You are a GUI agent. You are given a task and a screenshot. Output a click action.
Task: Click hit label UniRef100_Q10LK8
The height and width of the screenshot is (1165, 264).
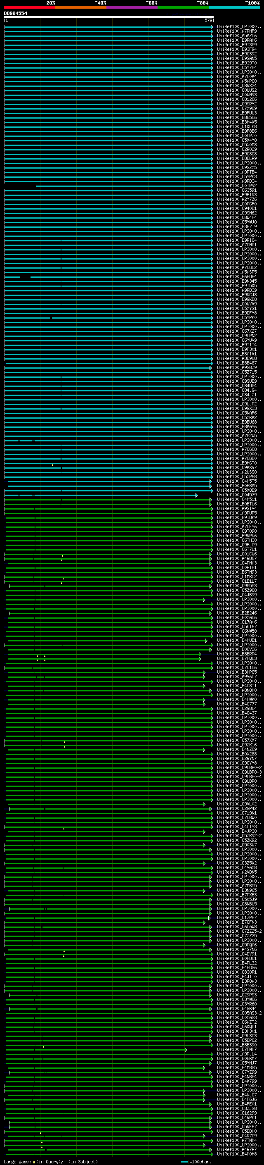click(236, 126)
